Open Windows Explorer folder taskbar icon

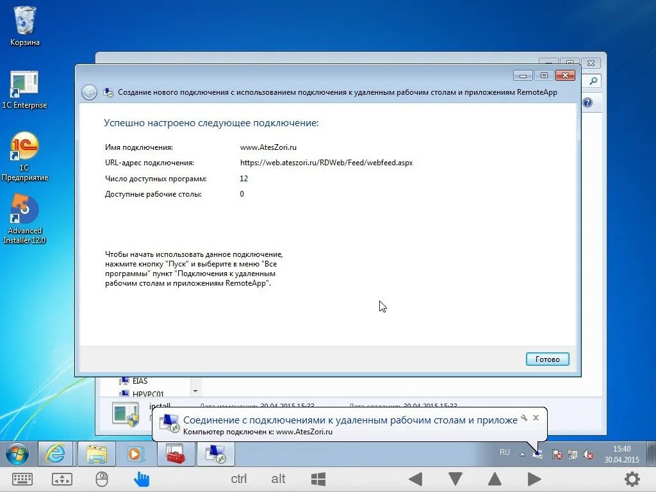(x=97, y=454)
